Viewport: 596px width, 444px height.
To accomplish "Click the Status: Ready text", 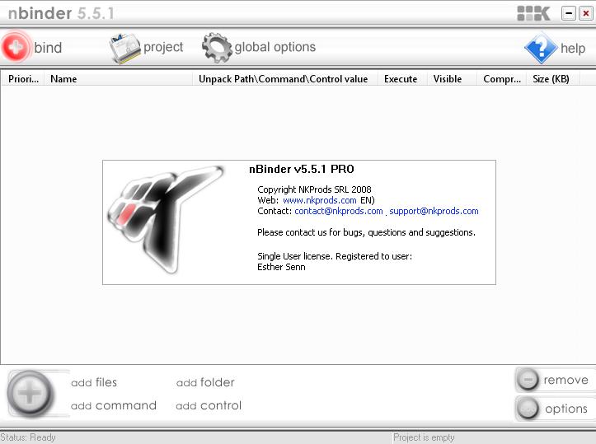I will tap(28, 437).
